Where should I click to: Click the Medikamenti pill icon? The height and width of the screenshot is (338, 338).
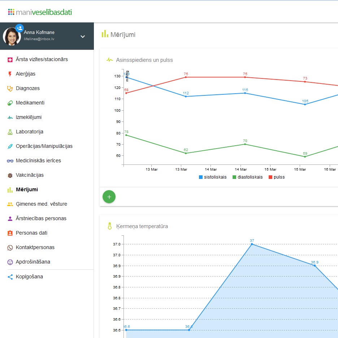click(10, 103)
